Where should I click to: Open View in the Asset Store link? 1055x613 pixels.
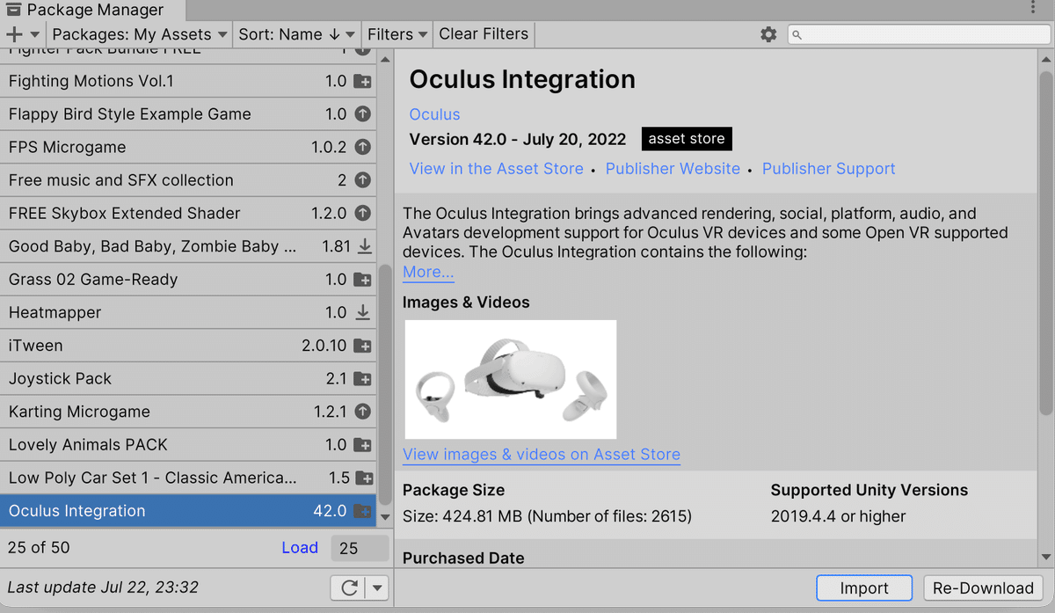tap(497, 169)
